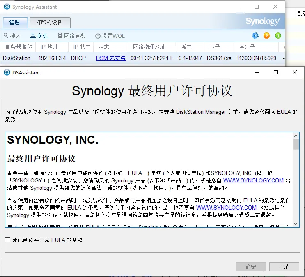Image resolution: width=305 pixels, height=277 pixels.
Task: Maximize the Synology Assistant window
Action: 257,7
